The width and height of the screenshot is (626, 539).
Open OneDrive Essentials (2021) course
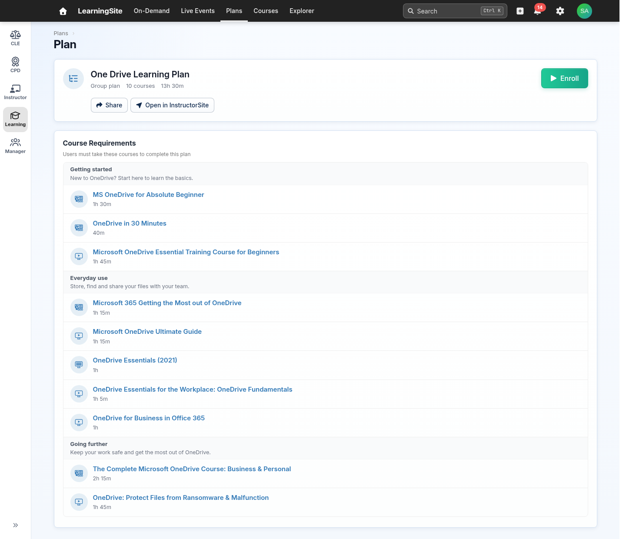[x=135, y=360]
